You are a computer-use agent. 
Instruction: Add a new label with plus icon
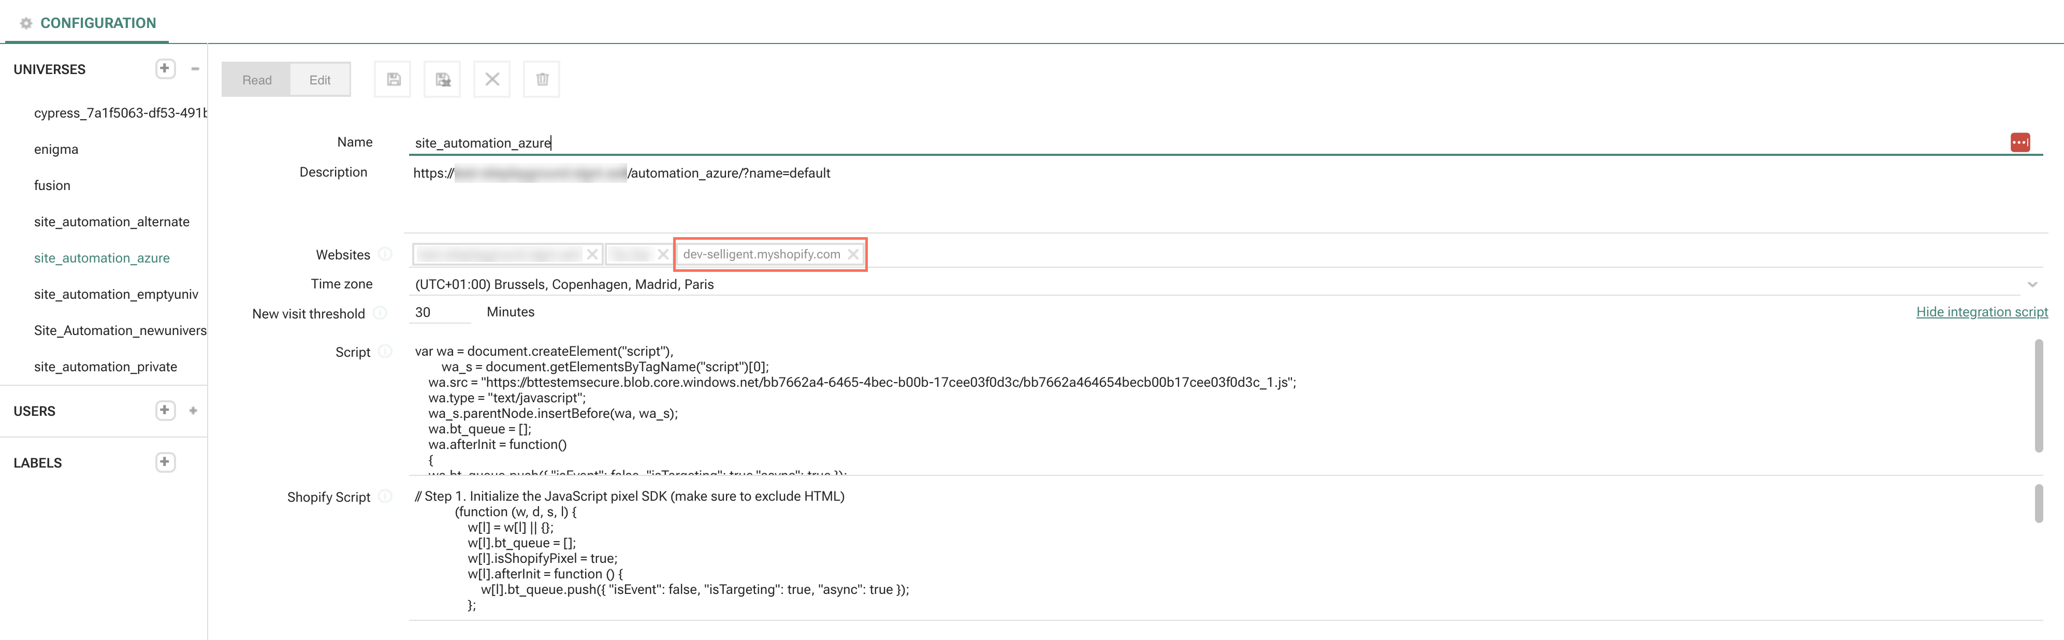click(164, 462)
